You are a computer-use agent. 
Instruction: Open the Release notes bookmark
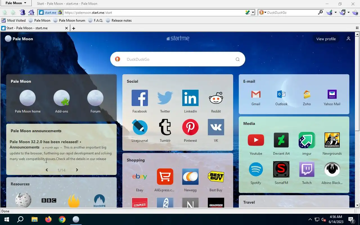[119, 20]
